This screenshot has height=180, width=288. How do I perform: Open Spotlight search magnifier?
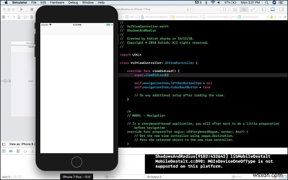point(267,2)
